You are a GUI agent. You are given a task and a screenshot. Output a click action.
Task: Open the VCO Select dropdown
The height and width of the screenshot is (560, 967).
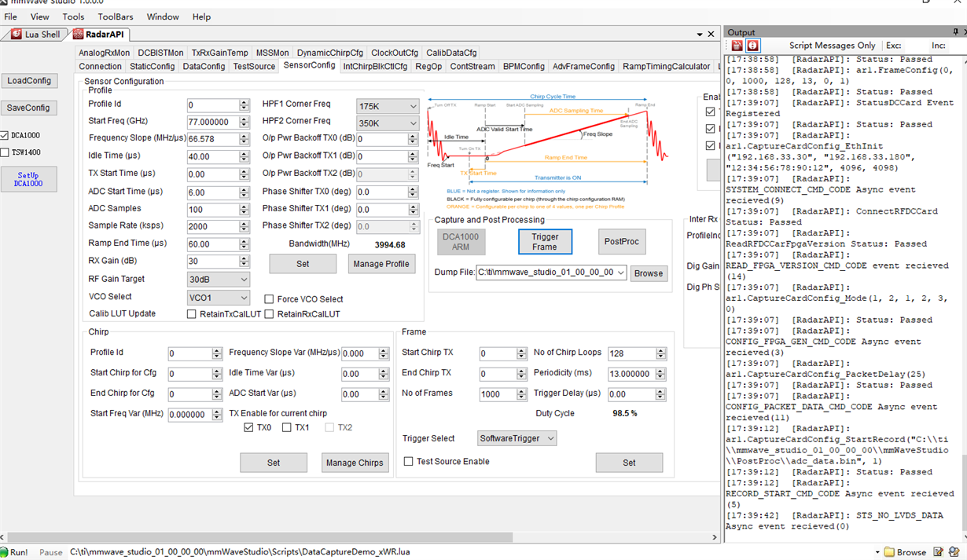coord(219,298)
